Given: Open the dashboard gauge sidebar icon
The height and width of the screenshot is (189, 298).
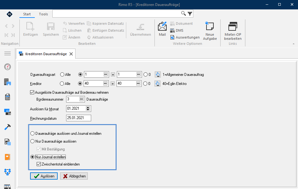Looking at the screenshot, I should click(8, 67).
